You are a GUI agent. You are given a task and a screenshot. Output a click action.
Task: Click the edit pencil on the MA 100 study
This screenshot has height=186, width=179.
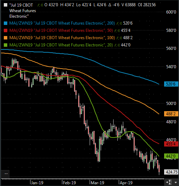117,38
